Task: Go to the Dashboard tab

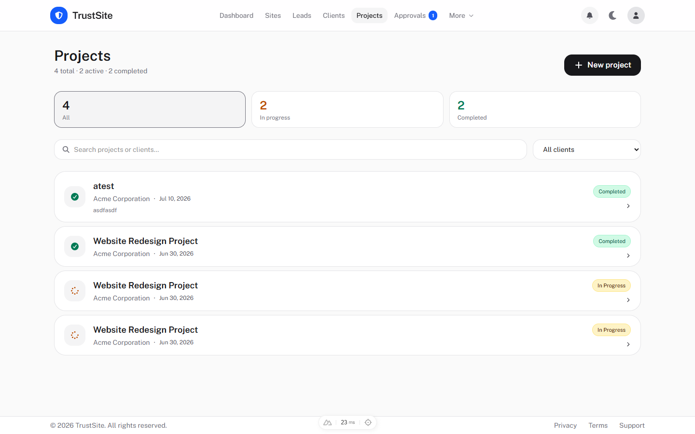Action: point(236,15)
